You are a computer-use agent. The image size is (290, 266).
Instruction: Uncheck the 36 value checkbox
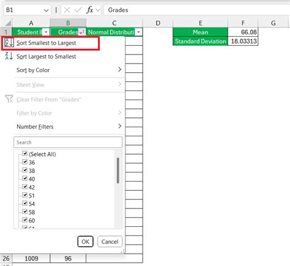(x=24, y=162)
